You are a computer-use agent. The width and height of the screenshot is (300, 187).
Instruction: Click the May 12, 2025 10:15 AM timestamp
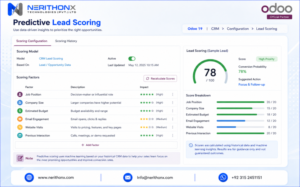pyautogui.click(x=144, y=65)
